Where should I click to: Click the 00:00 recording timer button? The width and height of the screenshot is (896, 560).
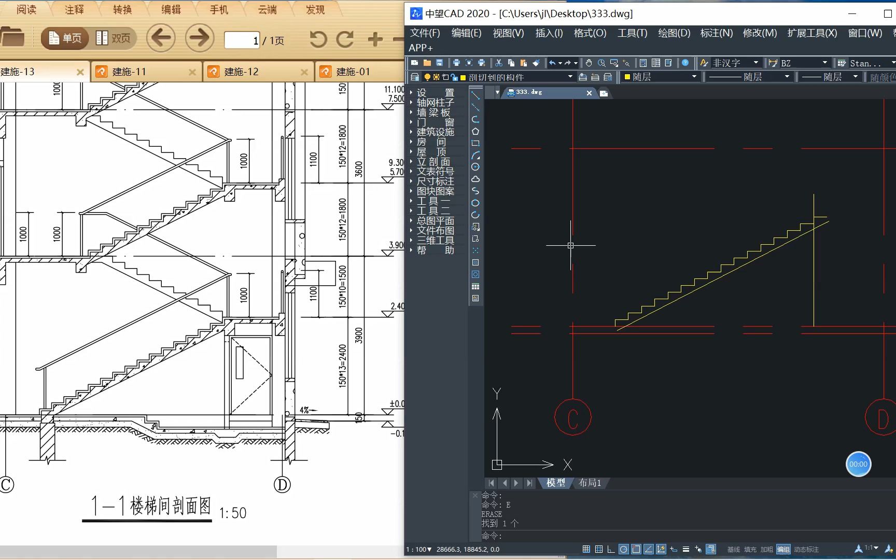[858, 464]
